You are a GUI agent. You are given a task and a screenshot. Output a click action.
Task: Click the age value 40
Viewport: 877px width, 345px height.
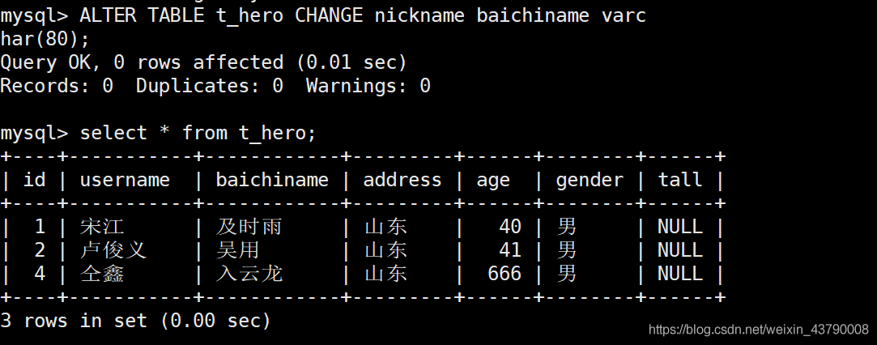click(510, 227)
